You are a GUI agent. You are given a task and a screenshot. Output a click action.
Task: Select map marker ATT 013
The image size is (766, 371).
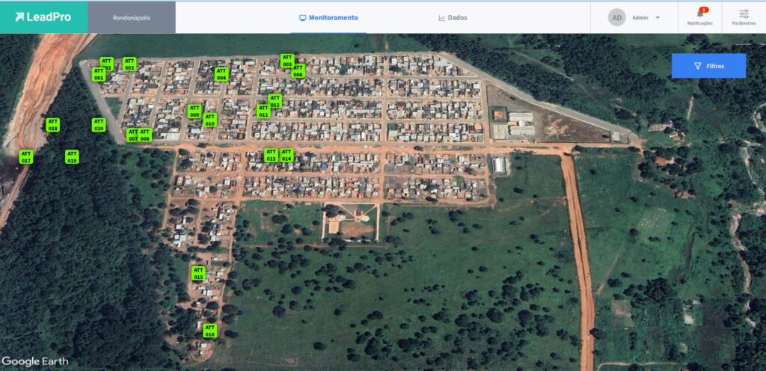pyautogui.click(x=271, y=155)
